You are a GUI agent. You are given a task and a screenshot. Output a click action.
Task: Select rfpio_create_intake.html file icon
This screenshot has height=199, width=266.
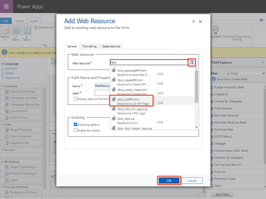coord(114,89)
